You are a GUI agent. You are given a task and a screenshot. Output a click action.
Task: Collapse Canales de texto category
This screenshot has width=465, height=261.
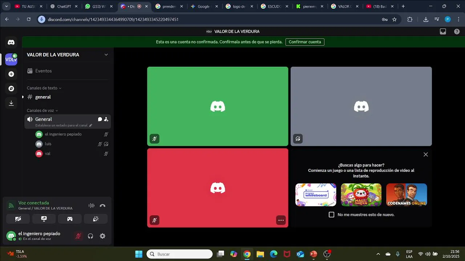tap(44, 88)
